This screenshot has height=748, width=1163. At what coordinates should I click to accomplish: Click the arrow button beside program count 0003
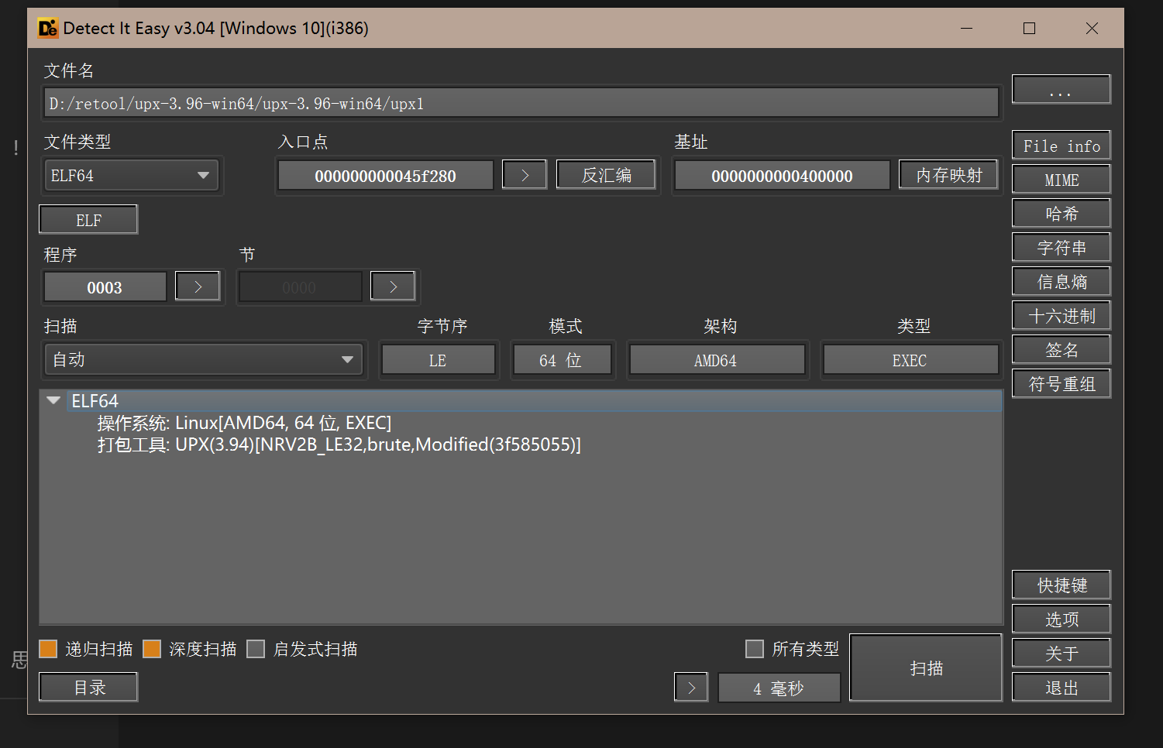(198, 287)
